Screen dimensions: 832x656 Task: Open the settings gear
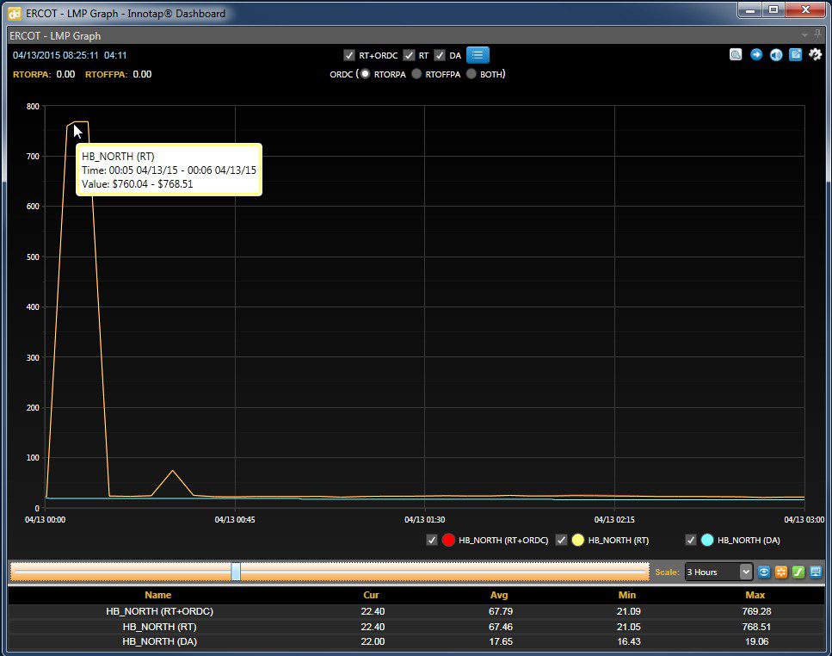(x=815, y=55)
